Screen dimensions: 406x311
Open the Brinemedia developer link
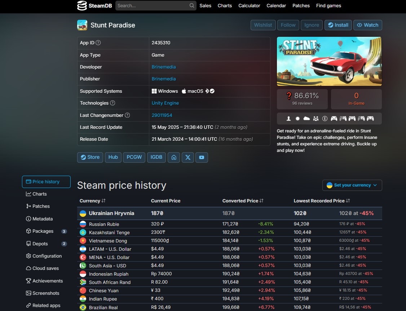164,67
